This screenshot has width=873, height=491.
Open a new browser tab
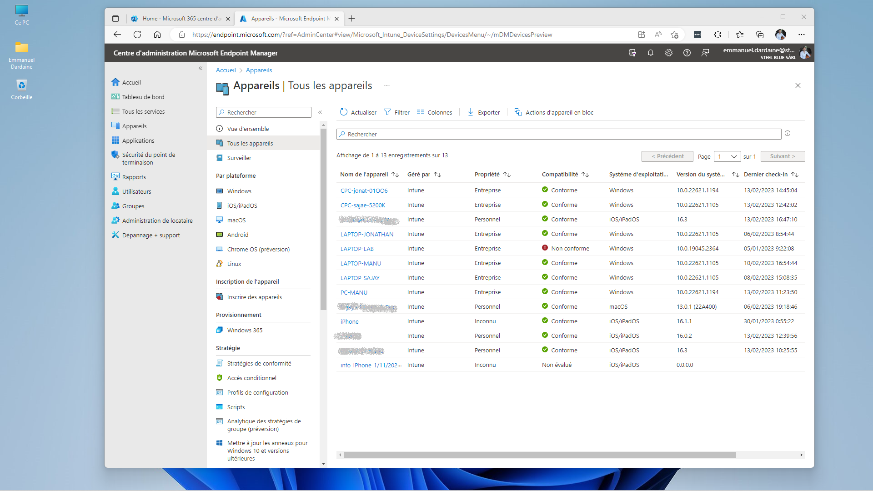[x=352, y=19]
